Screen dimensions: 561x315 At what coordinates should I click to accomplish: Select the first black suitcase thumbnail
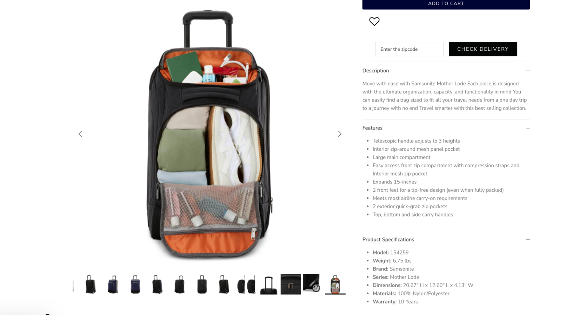(90, 284)
